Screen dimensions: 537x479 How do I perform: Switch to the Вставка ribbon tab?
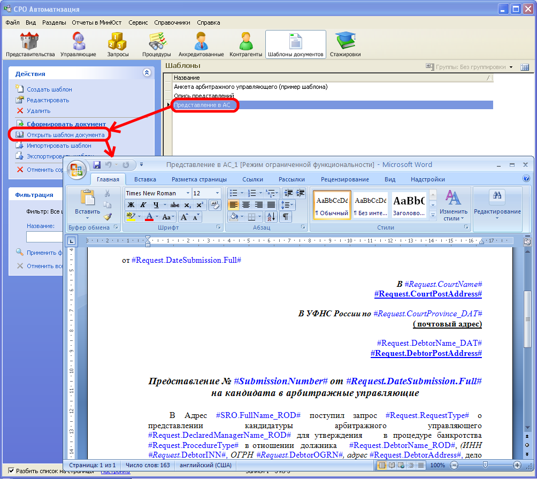tap(145, 179)
